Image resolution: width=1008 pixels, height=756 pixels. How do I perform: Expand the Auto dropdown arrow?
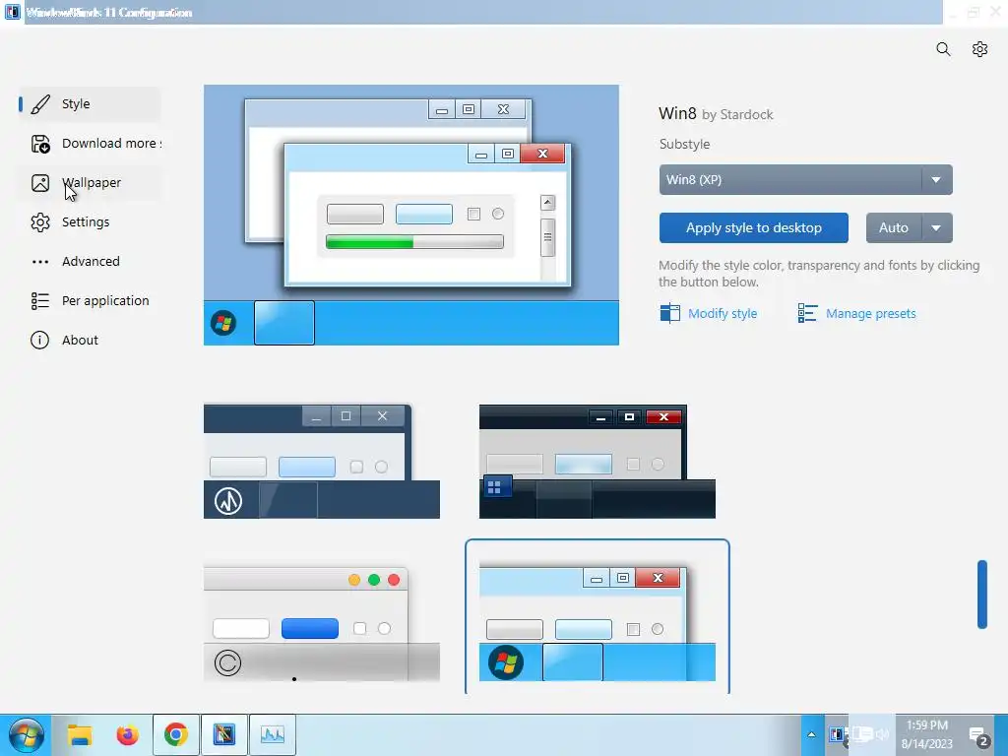(x=937, y=228)
